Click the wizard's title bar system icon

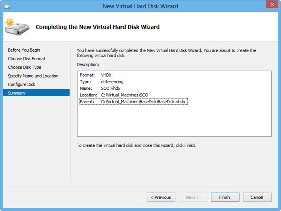pyautogui.click(x=7, y=6)
